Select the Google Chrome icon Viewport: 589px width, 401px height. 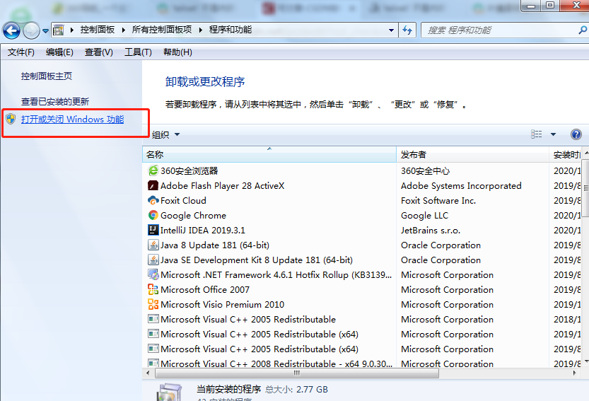[153, 215]
